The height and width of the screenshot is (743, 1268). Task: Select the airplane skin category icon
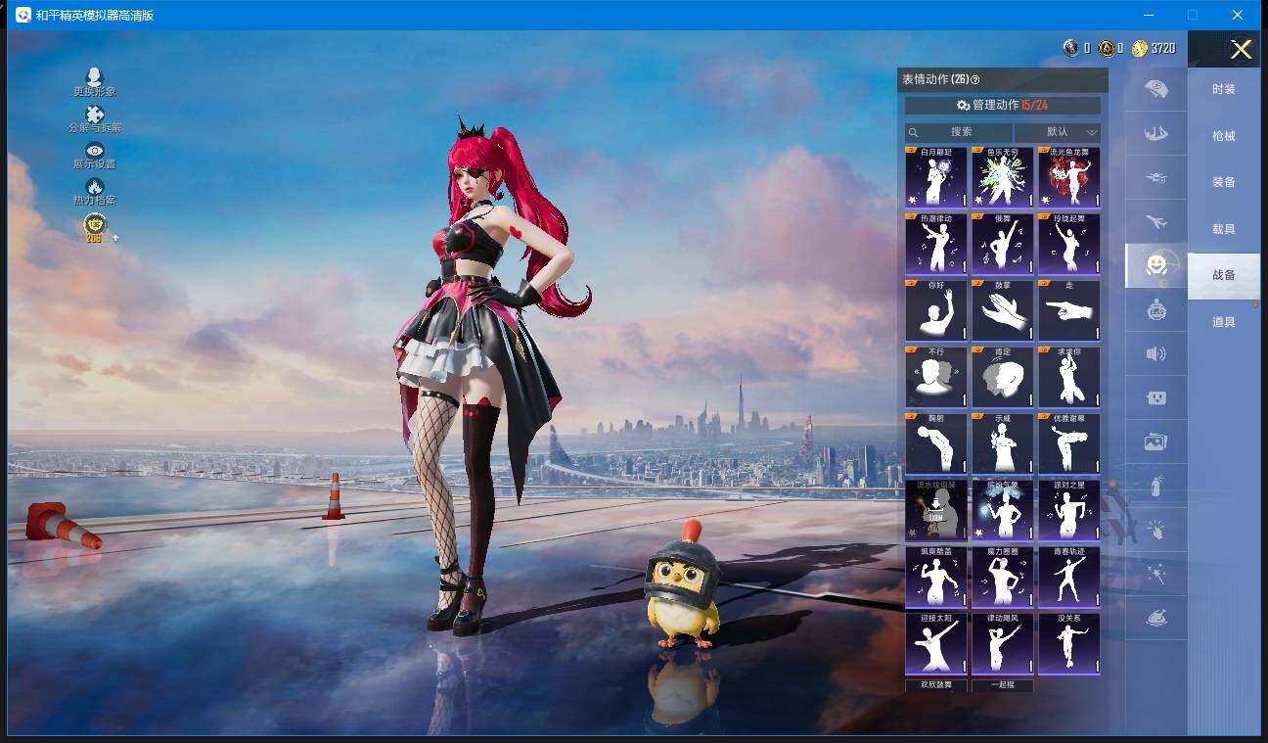tap(1155, 222)
